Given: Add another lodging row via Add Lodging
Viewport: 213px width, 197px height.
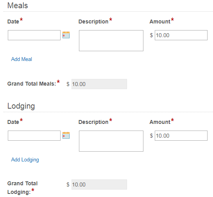Looking at the screenshot, I should click(x=25, y=159).
